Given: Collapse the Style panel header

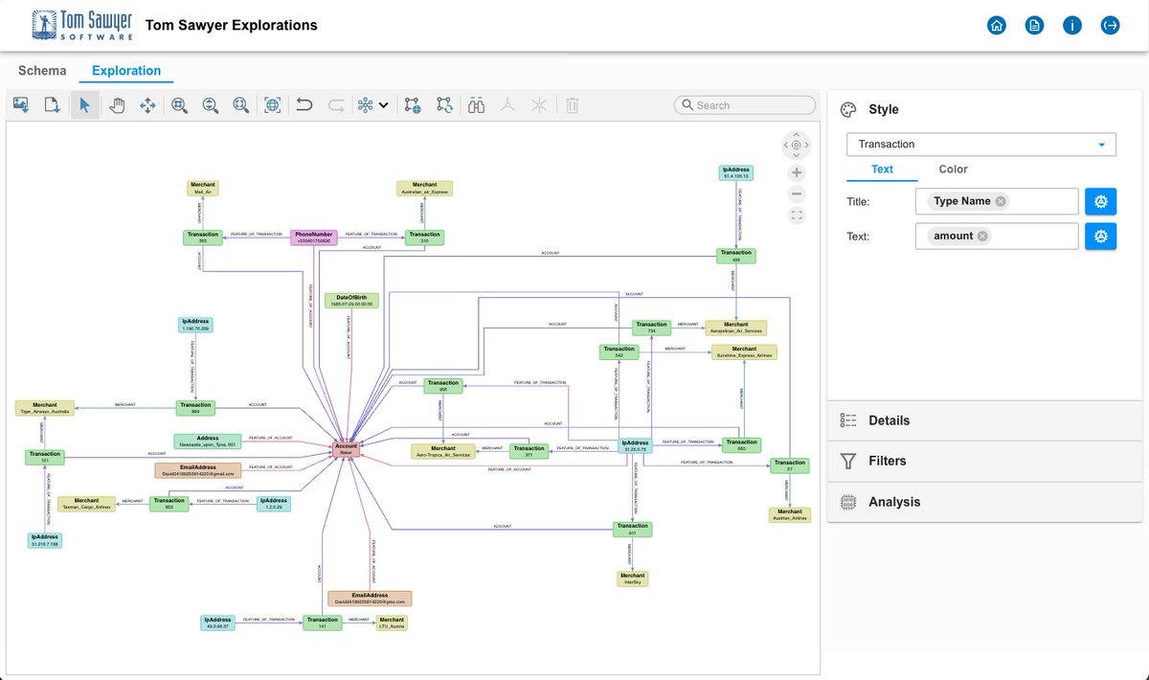Looking at the screenshot, I should pyautogui.click(x=985, y=109).
